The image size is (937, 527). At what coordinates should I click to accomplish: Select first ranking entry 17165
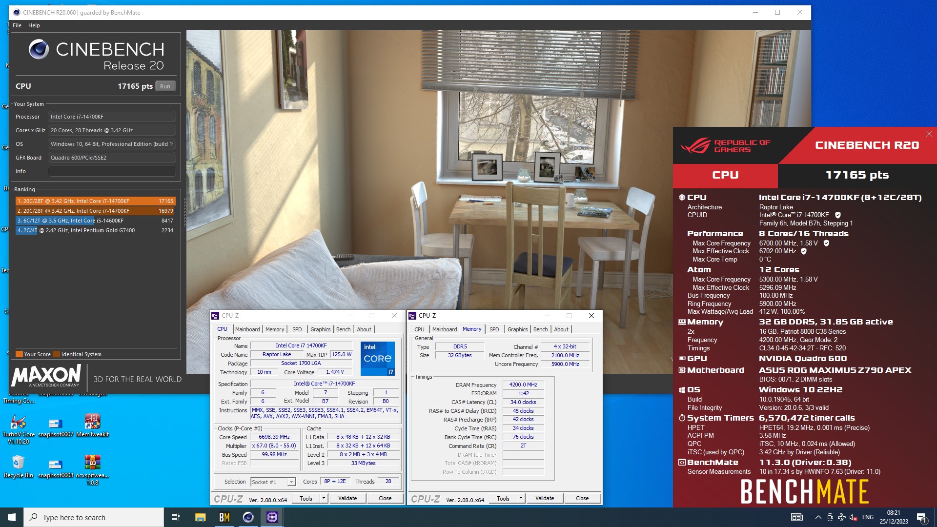point(95,201)
